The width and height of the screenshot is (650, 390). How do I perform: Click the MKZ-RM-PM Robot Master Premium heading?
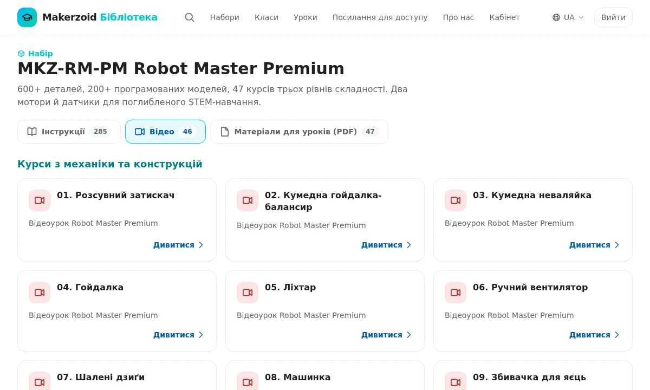pos(181,69)
